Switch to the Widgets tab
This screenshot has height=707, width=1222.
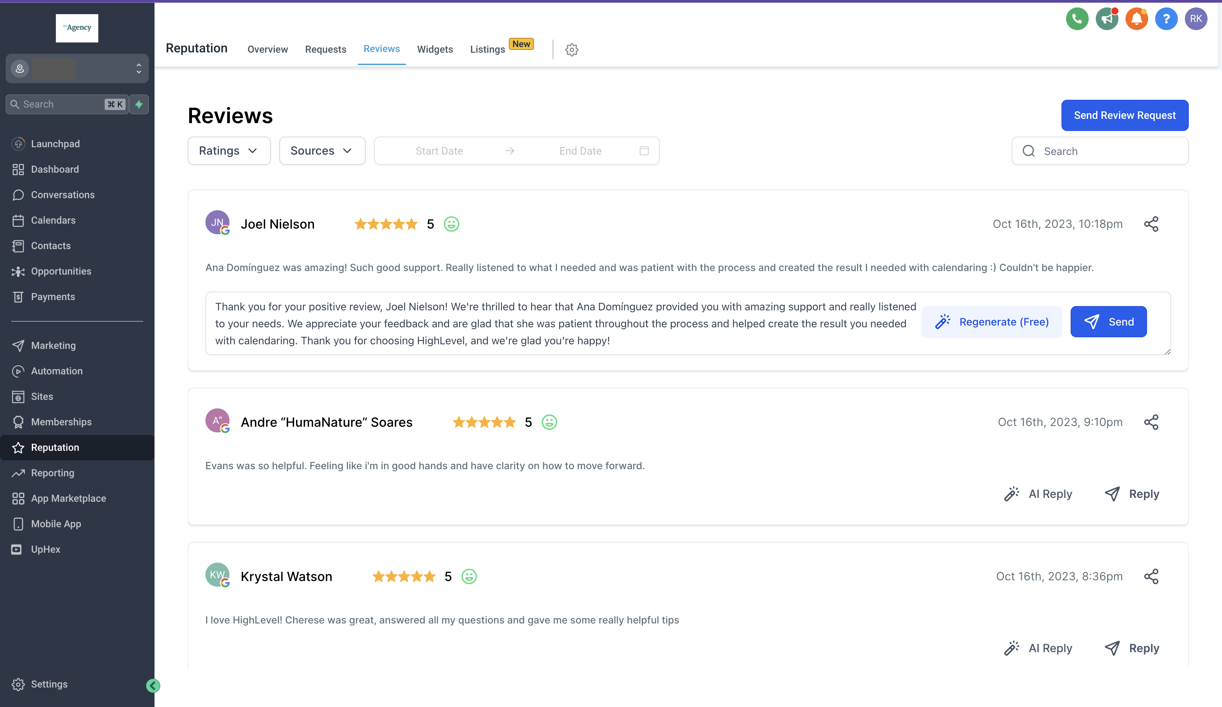pos(435,50)
